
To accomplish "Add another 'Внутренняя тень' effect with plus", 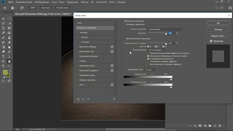I will (x=112, y=52).
